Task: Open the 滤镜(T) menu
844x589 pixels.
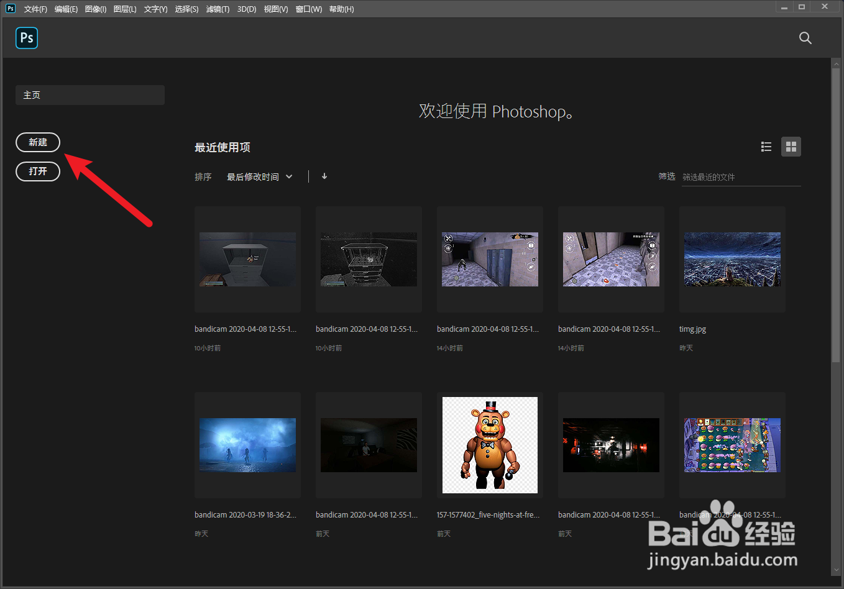Action: (218, 9)
